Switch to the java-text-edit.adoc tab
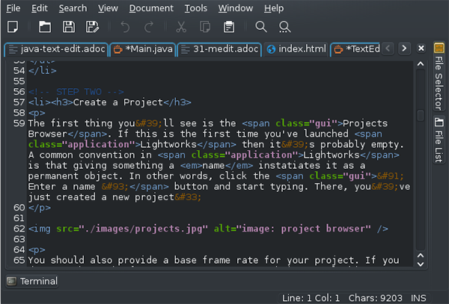 tap(54, 49)
